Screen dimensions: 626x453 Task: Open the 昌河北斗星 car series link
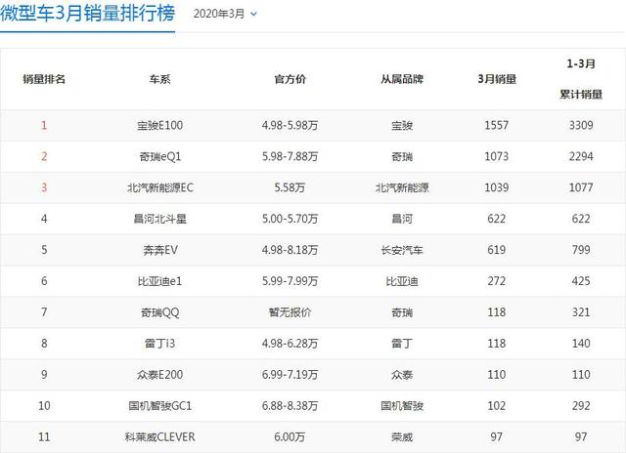(159, 219)
